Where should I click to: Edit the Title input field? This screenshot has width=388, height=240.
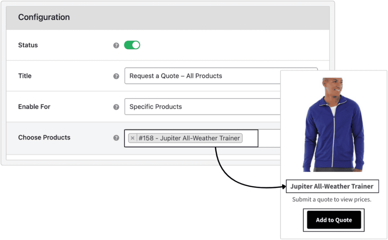[202, 76]
